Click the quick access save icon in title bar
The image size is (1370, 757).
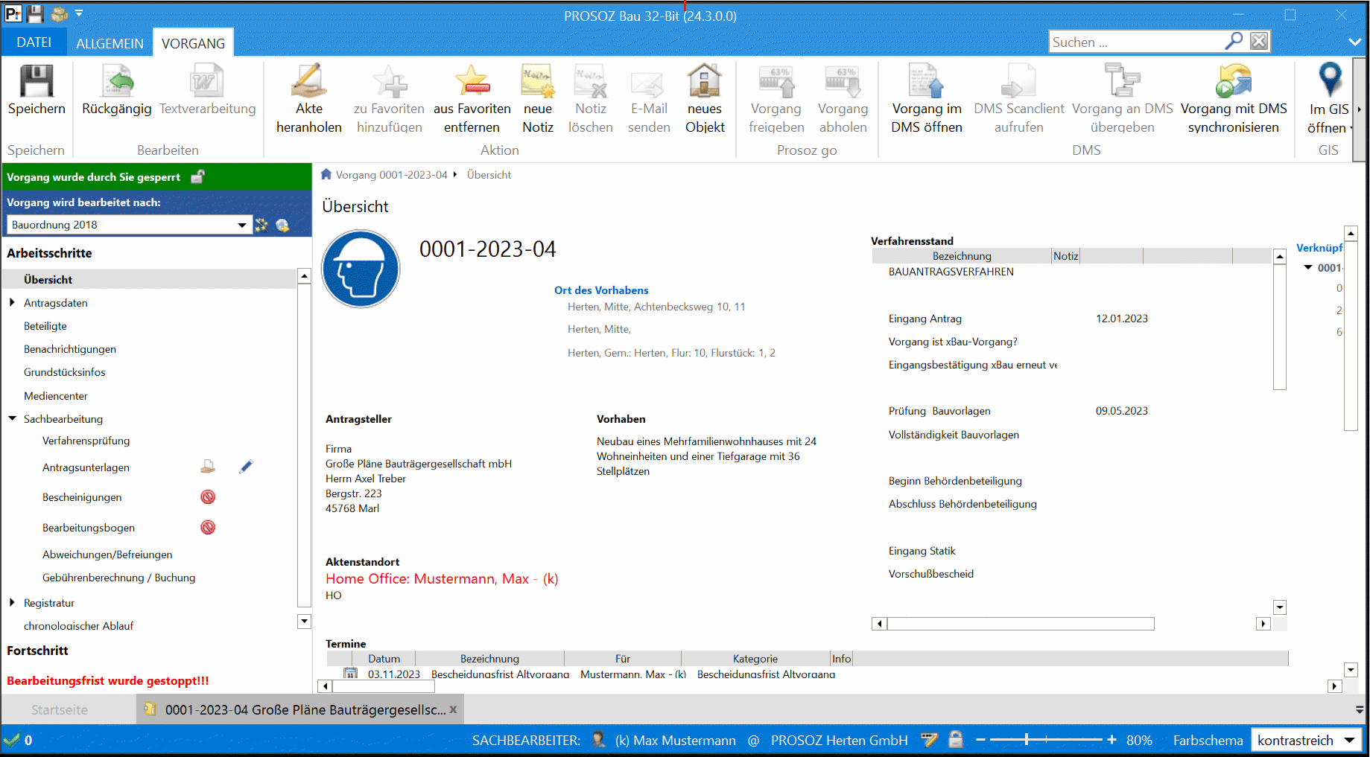tap(35, 13)
